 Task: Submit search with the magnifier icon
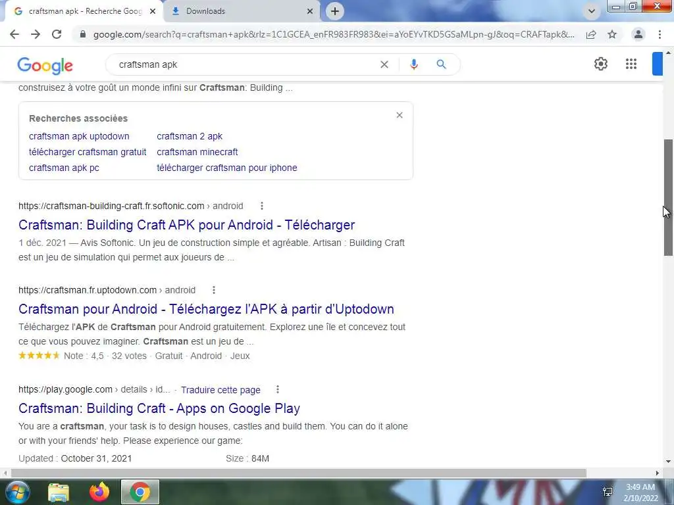[x=441, y=64]
